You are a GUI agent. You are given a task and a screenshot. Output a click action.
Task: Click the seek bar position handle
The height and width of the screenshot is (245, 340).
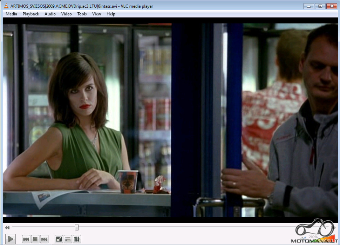[76, 227]
